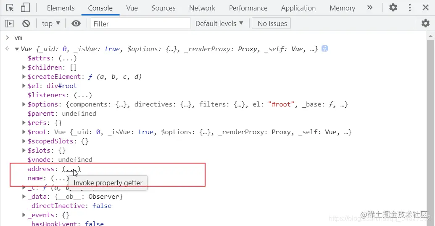Expand the _data Observer property

(24, 196)
